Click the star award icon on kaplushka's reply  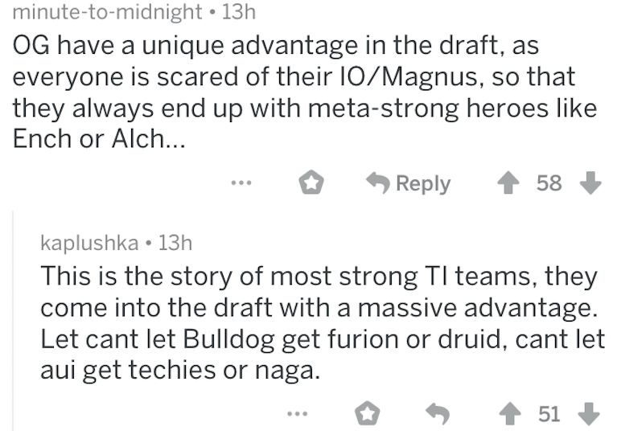(368, 414)
